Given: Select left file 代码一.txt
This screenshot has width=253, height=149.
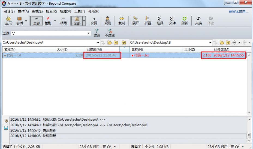Looking at the screenshot, I should (x=14, y=55).
